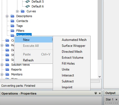Click the tree panel scroll down arrow
Screen dimensions: 119x105
tap(100, 77)
